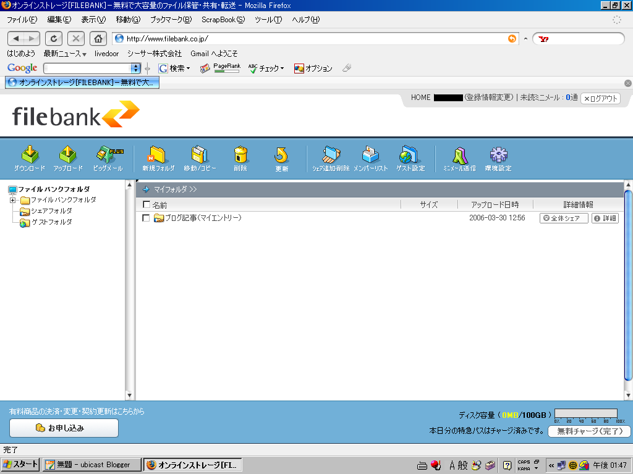Image resolution: width=633 pixels, height=474 pixels.
Task: Open the ツール(T) menu
Action: coord(268,20)
